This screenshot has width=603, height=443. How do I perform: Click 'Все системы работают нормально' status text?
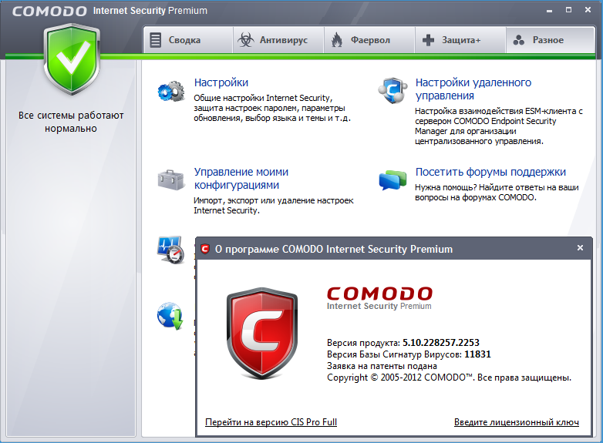pos(71,122)
